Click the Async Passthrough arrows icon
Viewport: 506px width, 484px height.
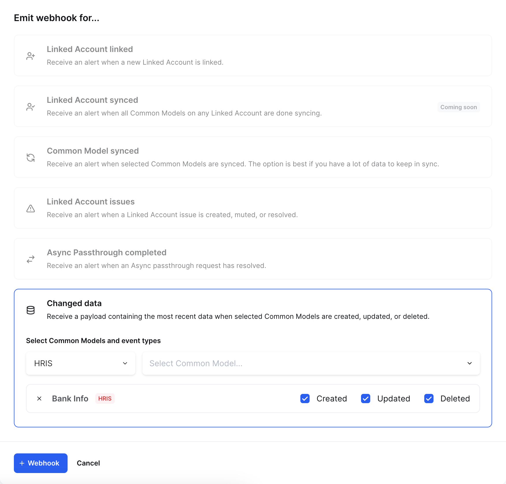(31, 259)
